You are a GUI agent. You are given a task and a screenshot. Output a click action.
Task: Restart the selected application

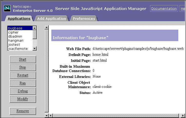coord(23,75)
